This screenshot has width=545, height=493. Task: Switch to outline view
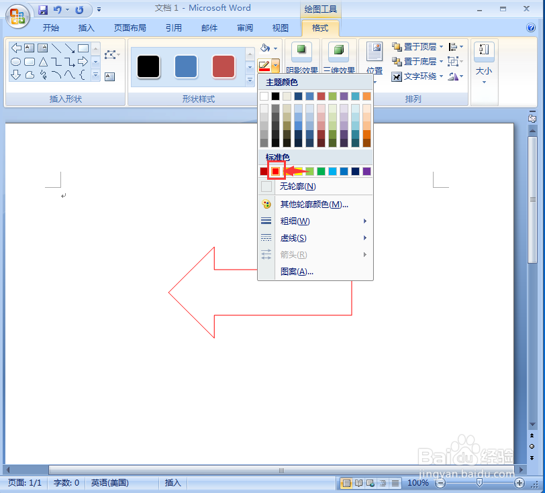coord(383,483)
